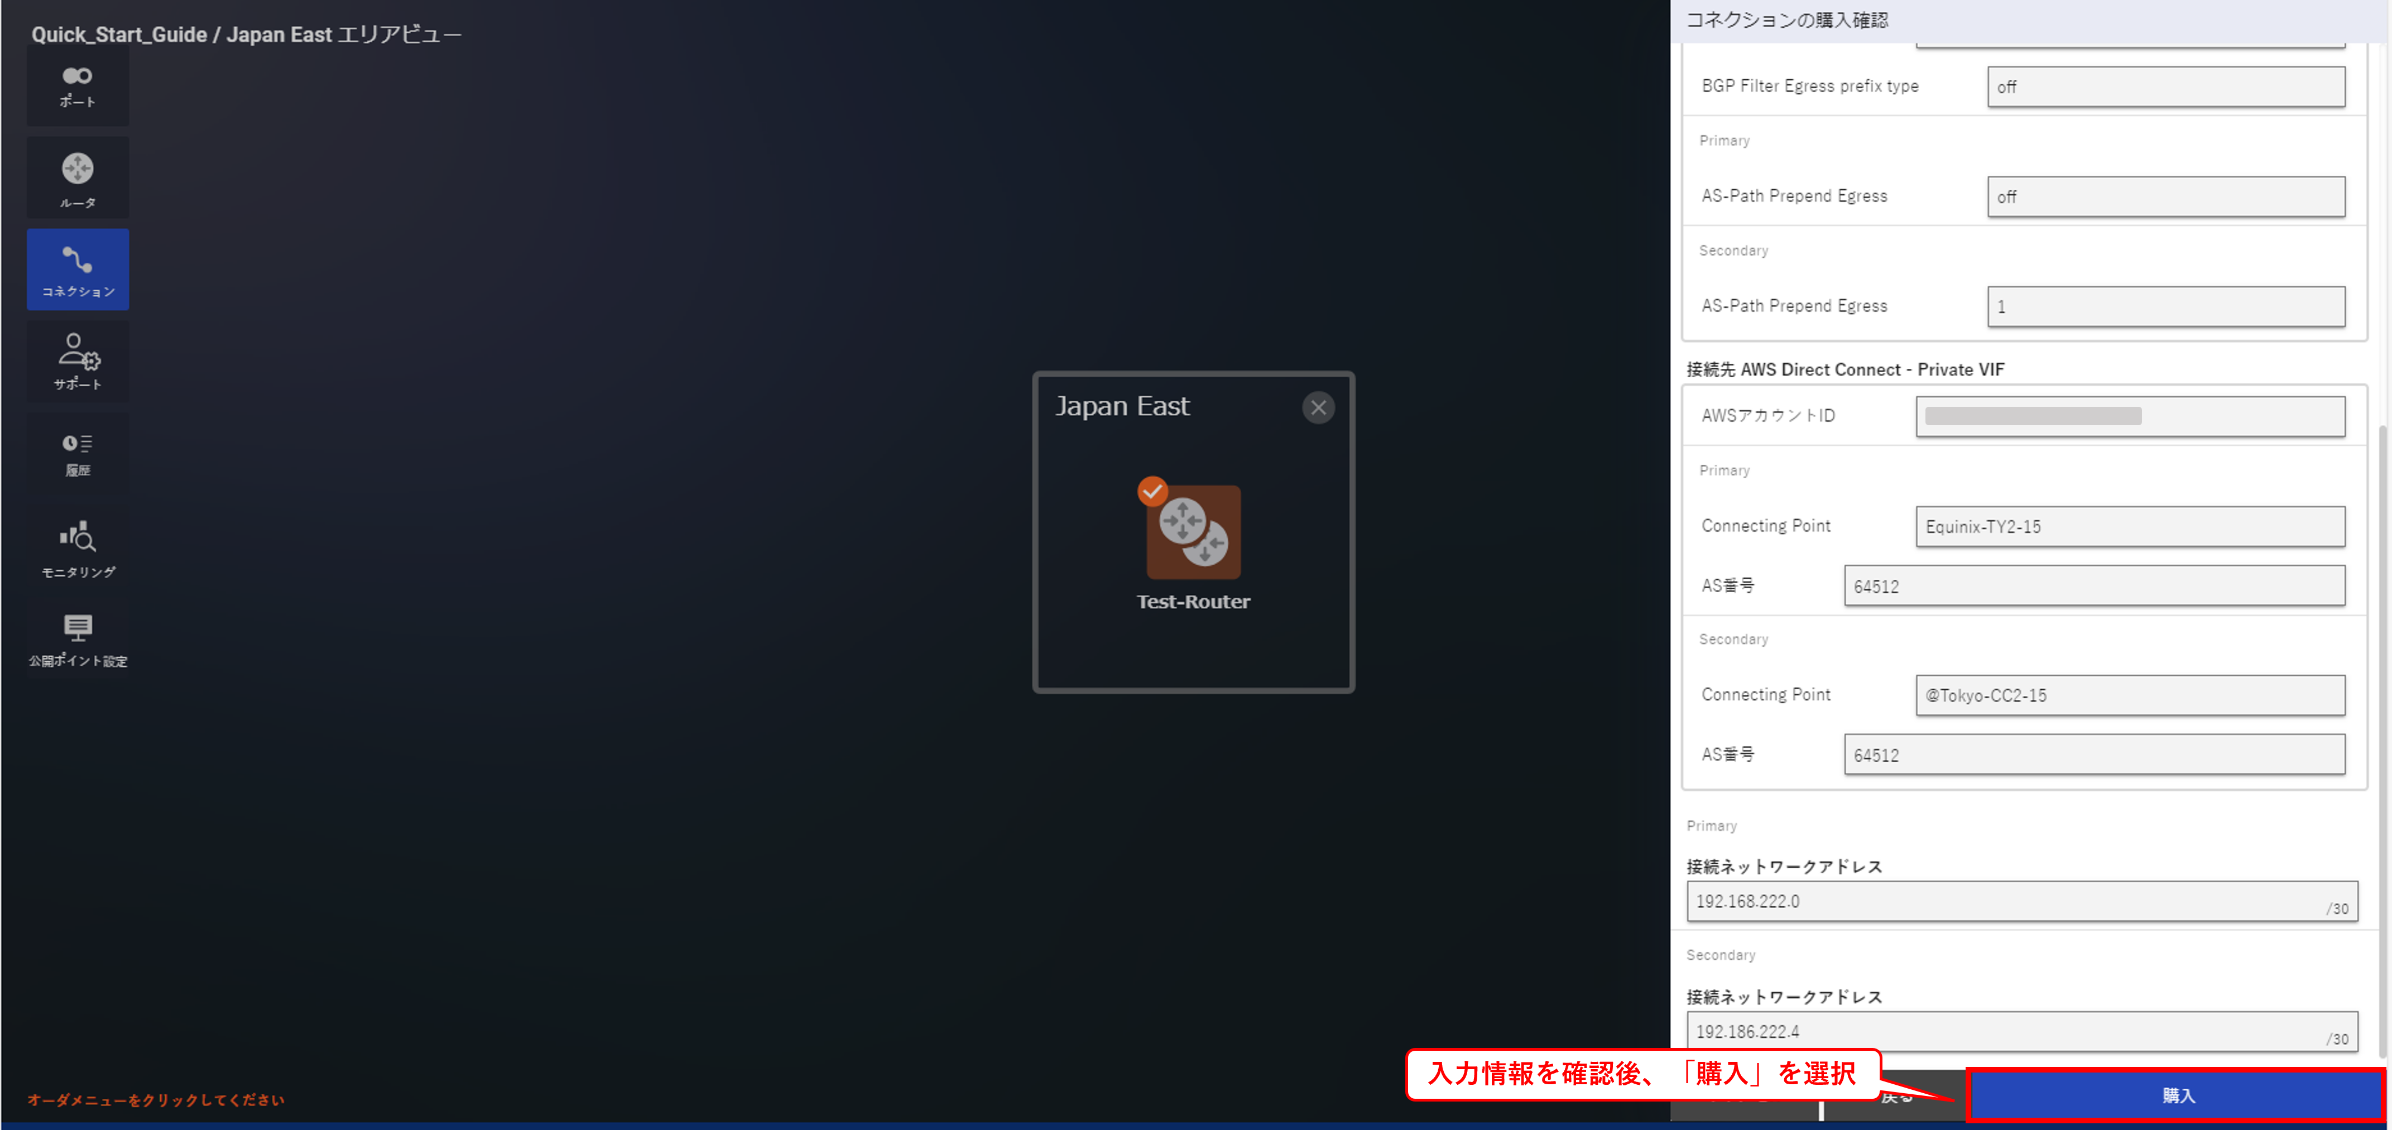Open the 履歴 (History) view
The height and width of the screenshot is (1130, 2392).
pyautogui.click(x=78, y=454)
